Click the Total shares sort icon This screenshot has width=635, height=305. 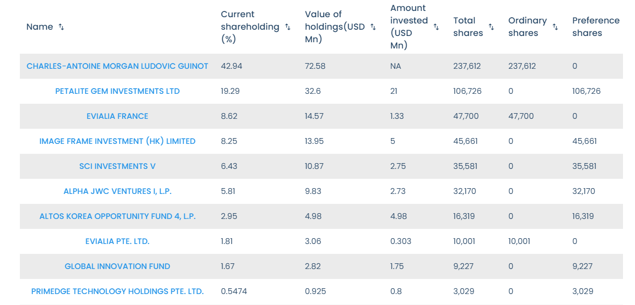click(x=491, y=27)
